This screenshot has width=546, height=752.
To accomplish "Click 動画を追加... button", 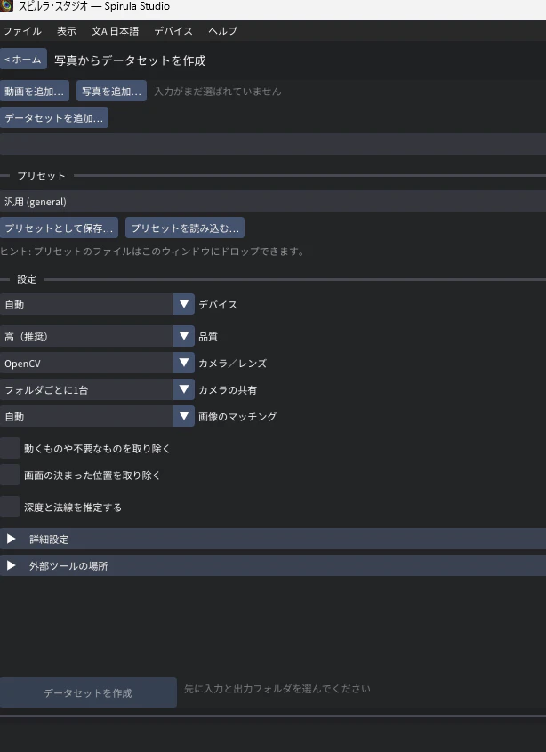I will [x=35, y=91].
